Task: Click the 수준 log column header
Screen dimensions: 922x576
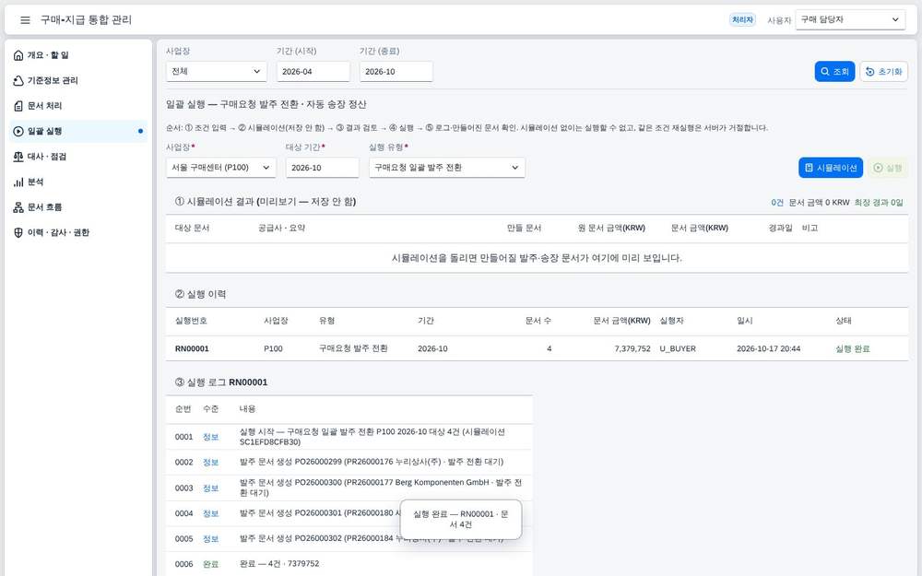Action: (210, 409)
